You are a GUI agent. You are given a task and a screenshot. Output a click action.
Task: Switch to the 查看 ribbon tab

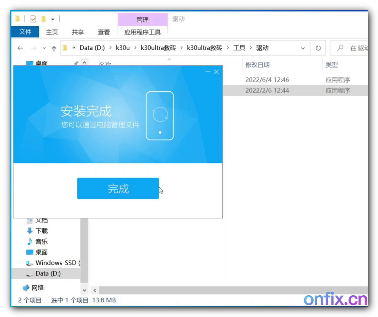pyautogui.click(x=103, y=32)
